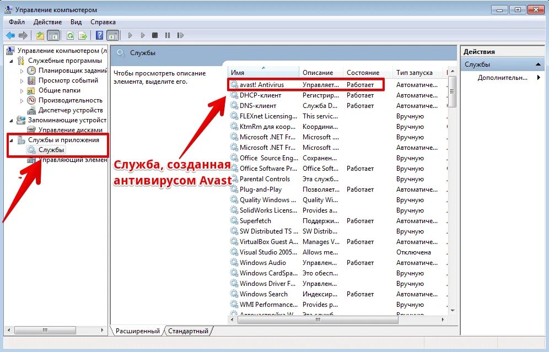Click the gear icon next to VirtualBox Guest
549x352 pixels.
click(234, 242)
